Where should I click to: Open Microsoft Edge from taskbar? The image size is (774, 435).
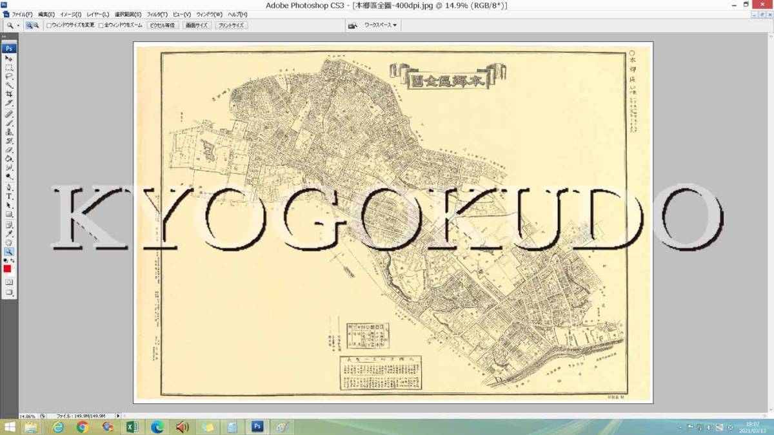pos(157,427)
